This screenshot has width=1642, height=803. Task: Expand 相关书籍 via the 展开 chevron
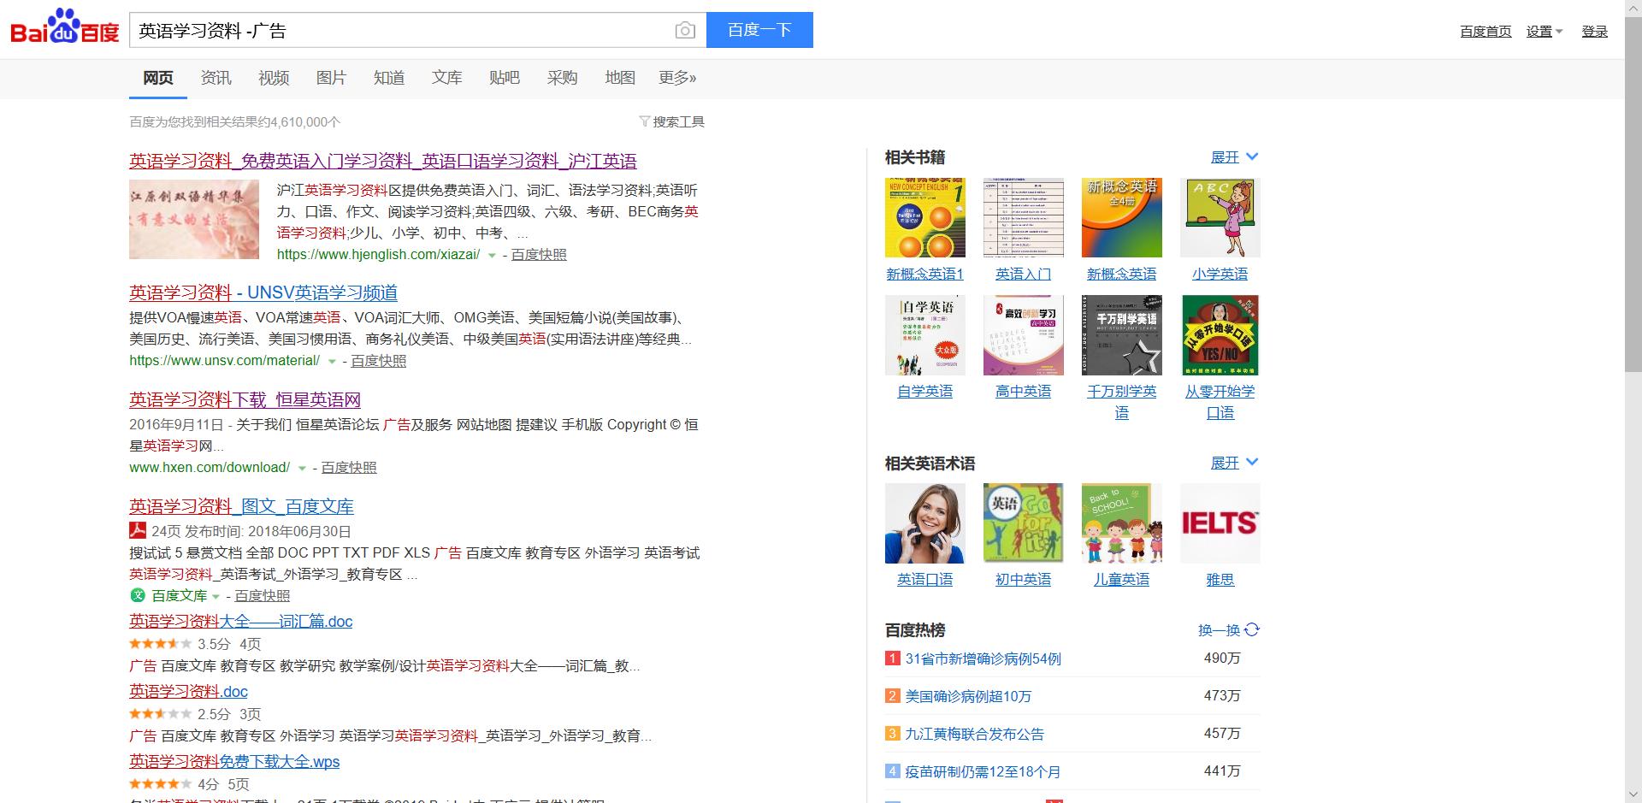pos(1252,156)
